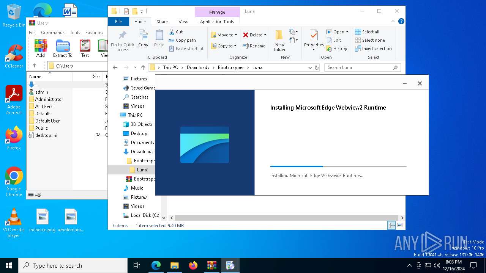Click the Copy ribbon icon

pyautogui.click(x=143, y=39)
